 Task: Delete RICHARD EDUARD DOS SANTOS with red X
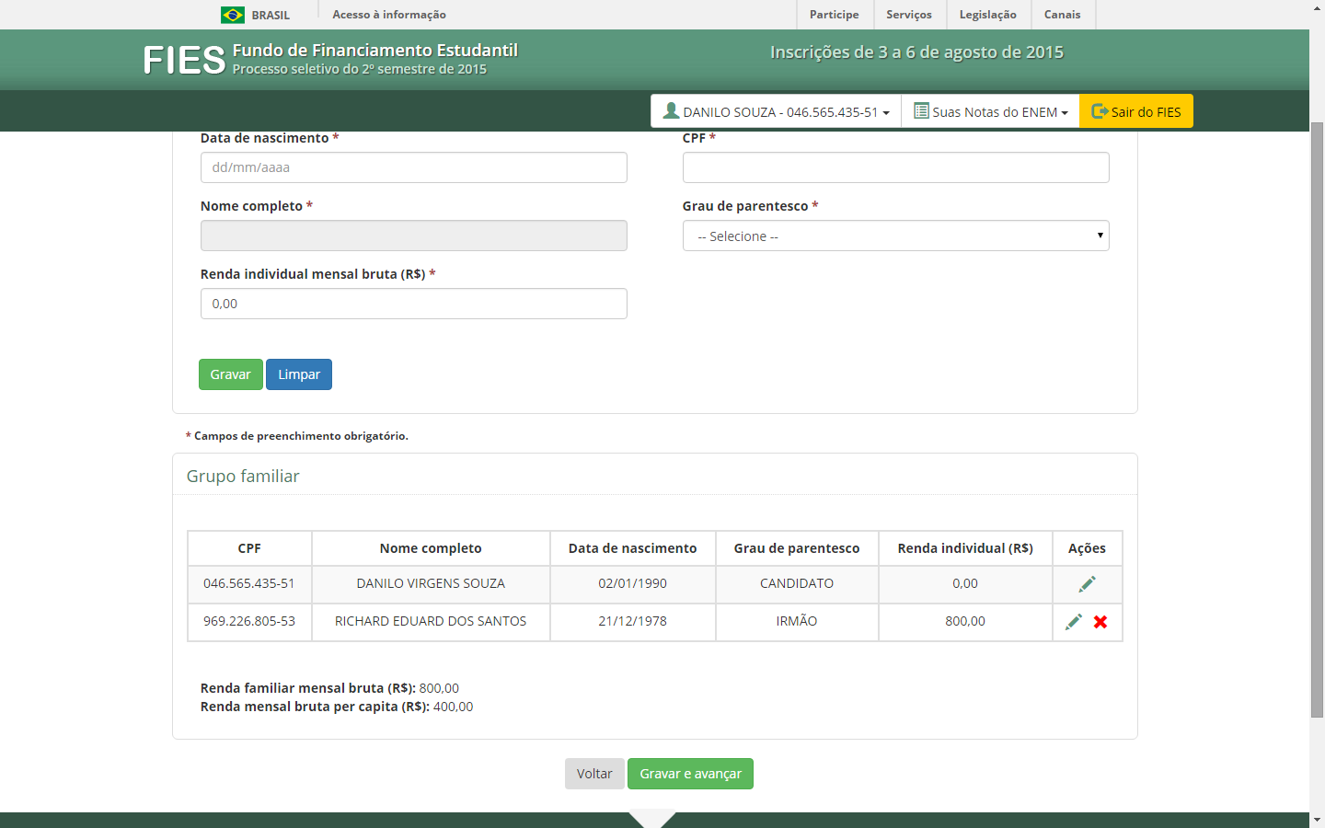(1100, 622)
